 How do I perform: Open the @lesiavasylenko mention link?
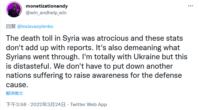click(x=35, y=26)
